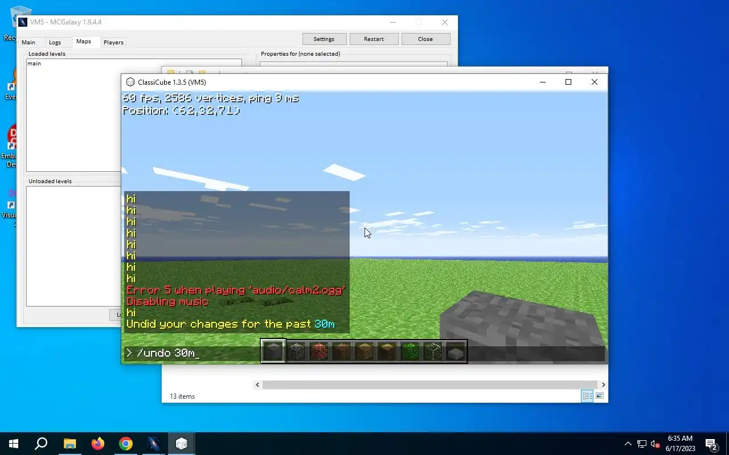
Task: Open File Explorer from the taskbar
Action: click(69, 444)
